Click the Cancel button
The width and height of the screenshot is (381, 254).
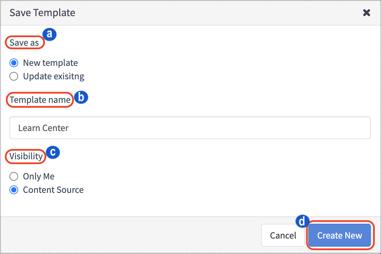[283, 235]
